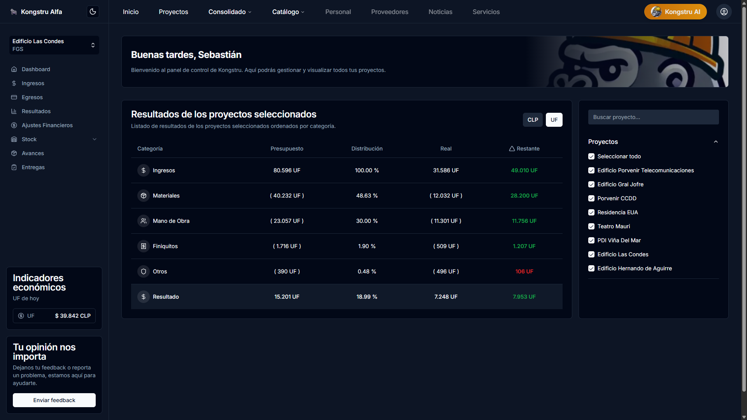Image resolution: width=747 pixels, height=420 pixels.
Task: Click the Egresos card icon
Action: pyautogui.click(x=14, y=97)
